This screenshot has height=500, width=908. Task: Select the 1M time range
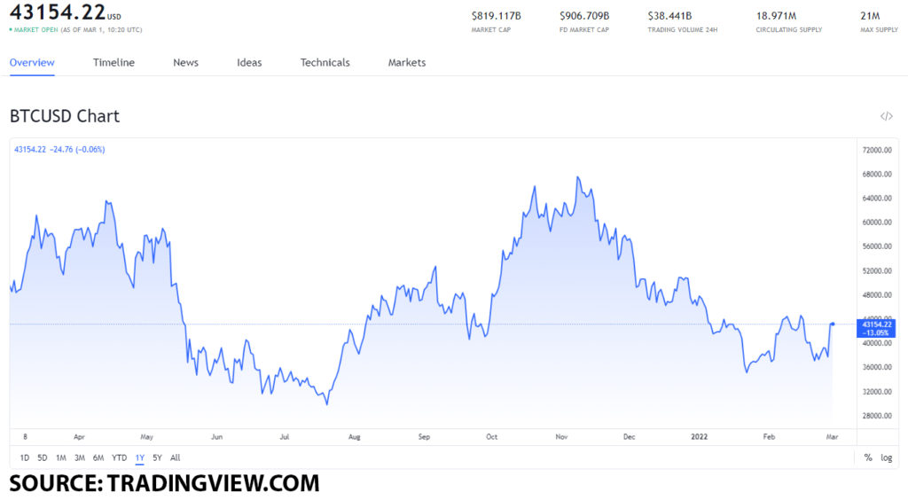(x=61, y=457)
